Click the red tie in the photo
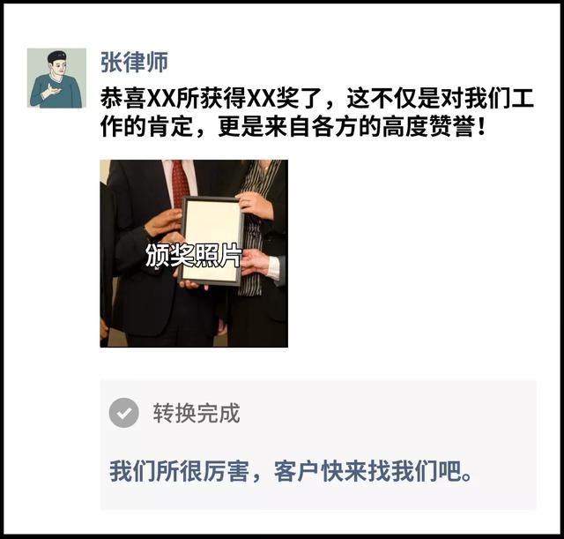This screenshot has width=564, height=539. [x=181, y=183]
